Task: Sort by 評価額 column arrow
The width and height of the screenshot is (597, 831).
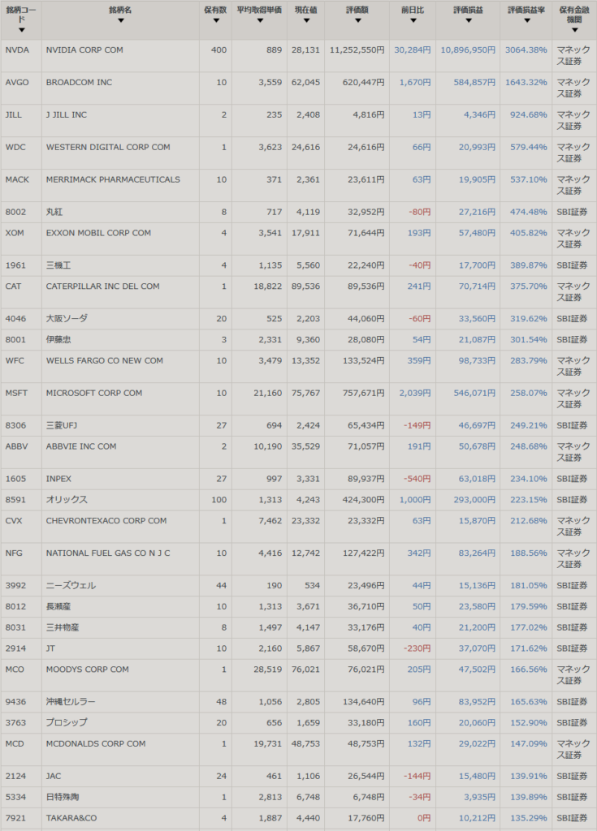Action: click(x=357, y=20)
